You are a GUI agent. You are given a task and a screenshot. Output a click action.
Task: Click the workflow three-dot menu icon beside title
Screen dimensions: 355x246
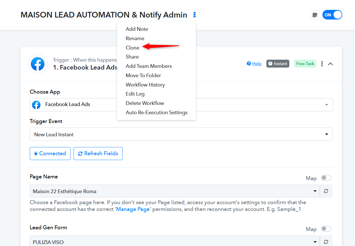pyautogui.click(x=194, y=15)
